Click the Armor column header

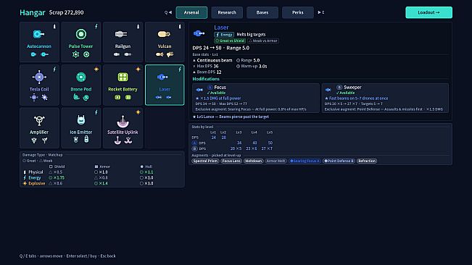[x=102, y=167]
